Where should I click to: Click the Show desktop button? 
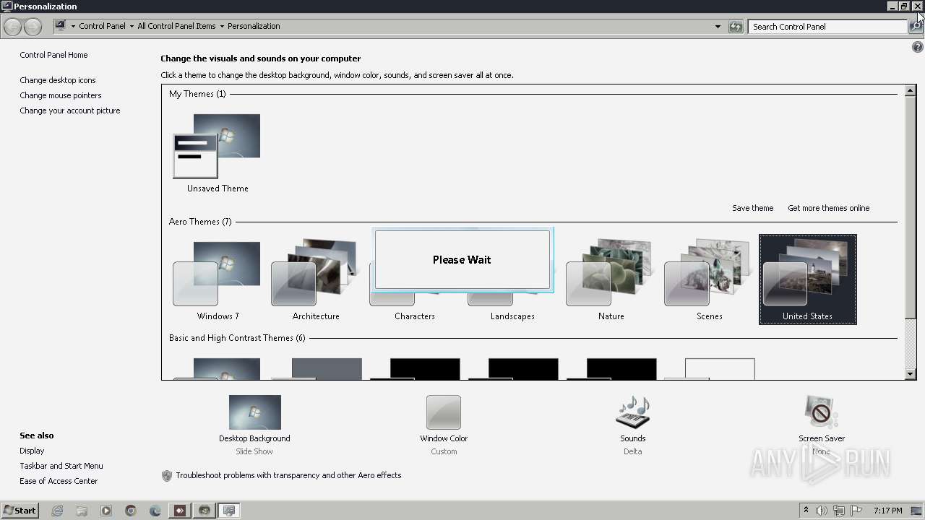[x=916, y=511]
